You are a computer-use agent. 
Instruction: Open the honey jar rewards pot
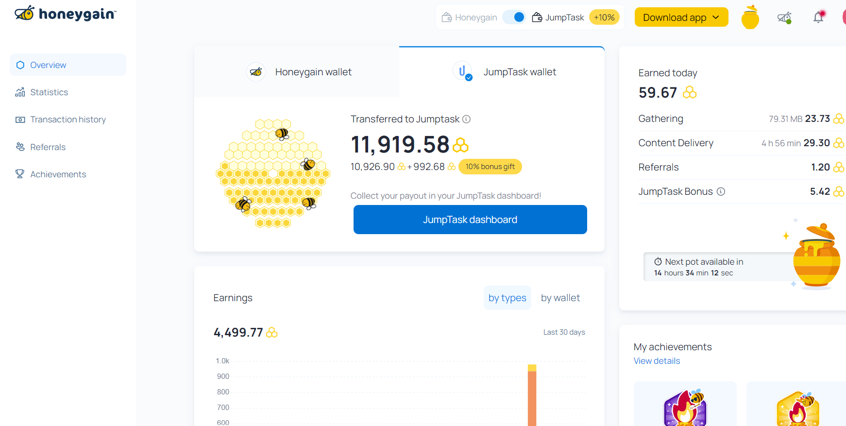[749, 17]
